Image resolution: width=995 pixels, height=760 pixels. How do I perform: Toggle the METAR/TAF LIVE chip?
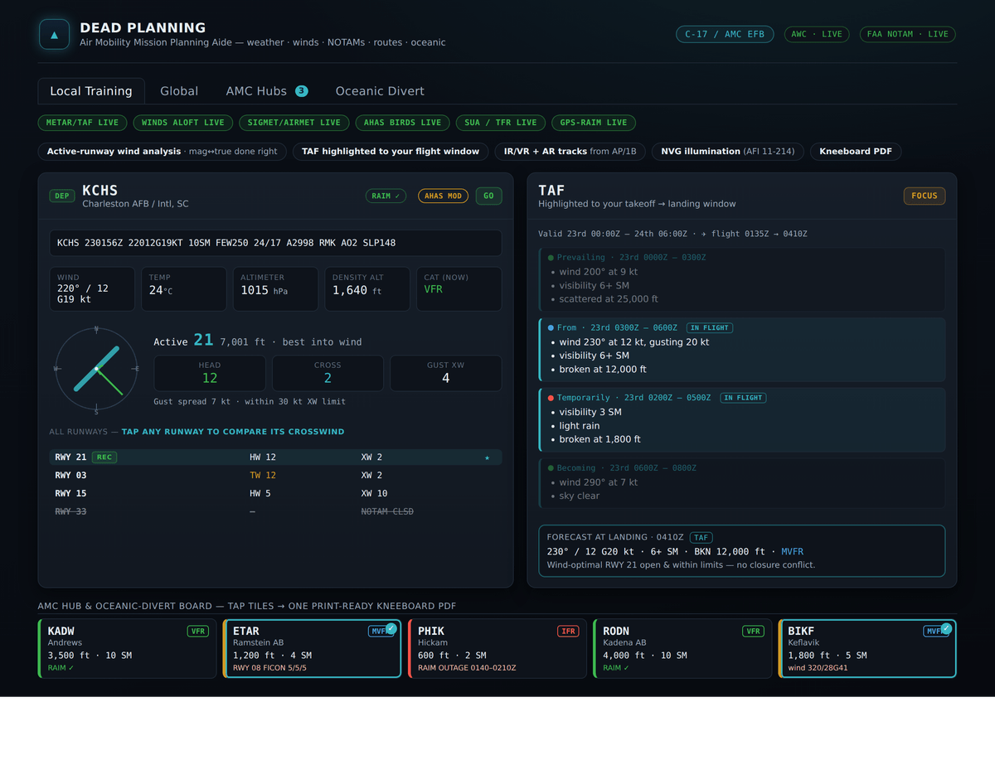(82, 123)
